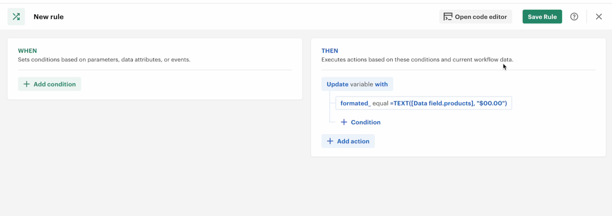Open code editor via its label
612x216 pixels.
click(481, 17)
